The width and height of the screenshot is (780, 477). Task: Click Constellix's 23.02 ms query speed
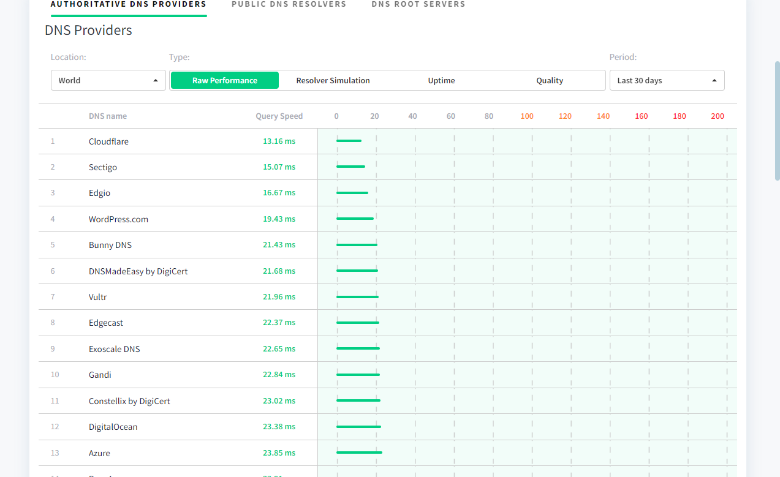coord(279,401)
